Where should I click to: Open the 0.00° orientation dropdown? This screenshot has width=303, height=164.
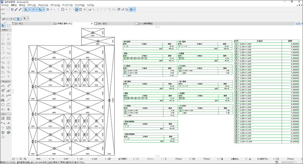[78, 159]
